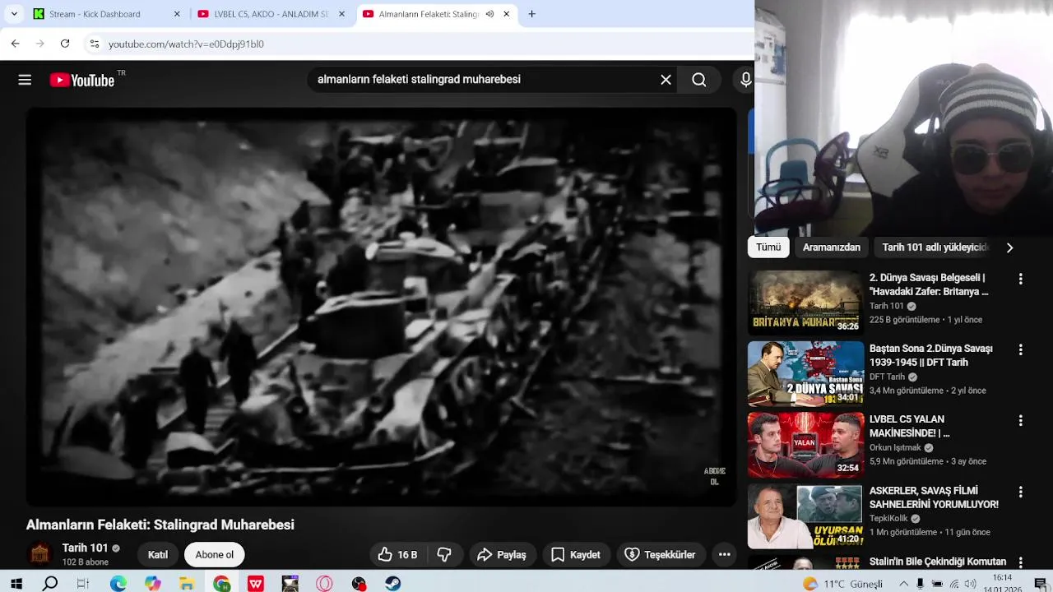Mute the Almanların Felaketi tab speaker icon

489,14
